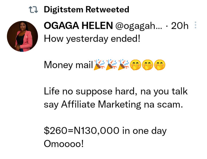207x159 pixels.
Task: Click the "$260=N130,000 in one day" line
Action: tap(105, 131)
